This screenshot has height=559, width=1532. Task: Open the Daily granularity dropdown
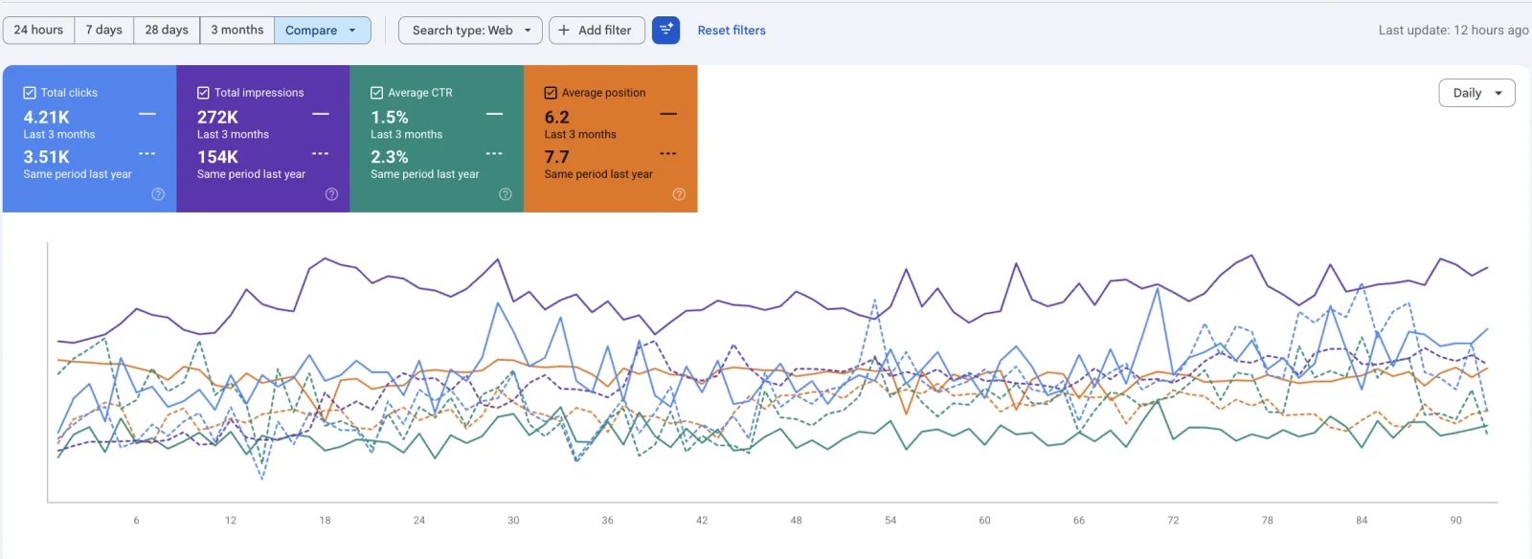coord(1476,93)
